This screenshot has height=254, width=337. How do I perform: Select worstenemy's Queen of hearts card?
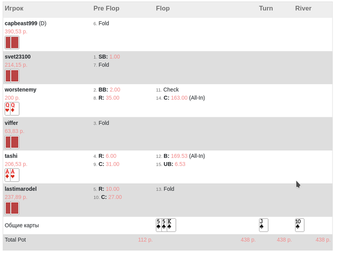pyautogui.click(x=8, y=109)
